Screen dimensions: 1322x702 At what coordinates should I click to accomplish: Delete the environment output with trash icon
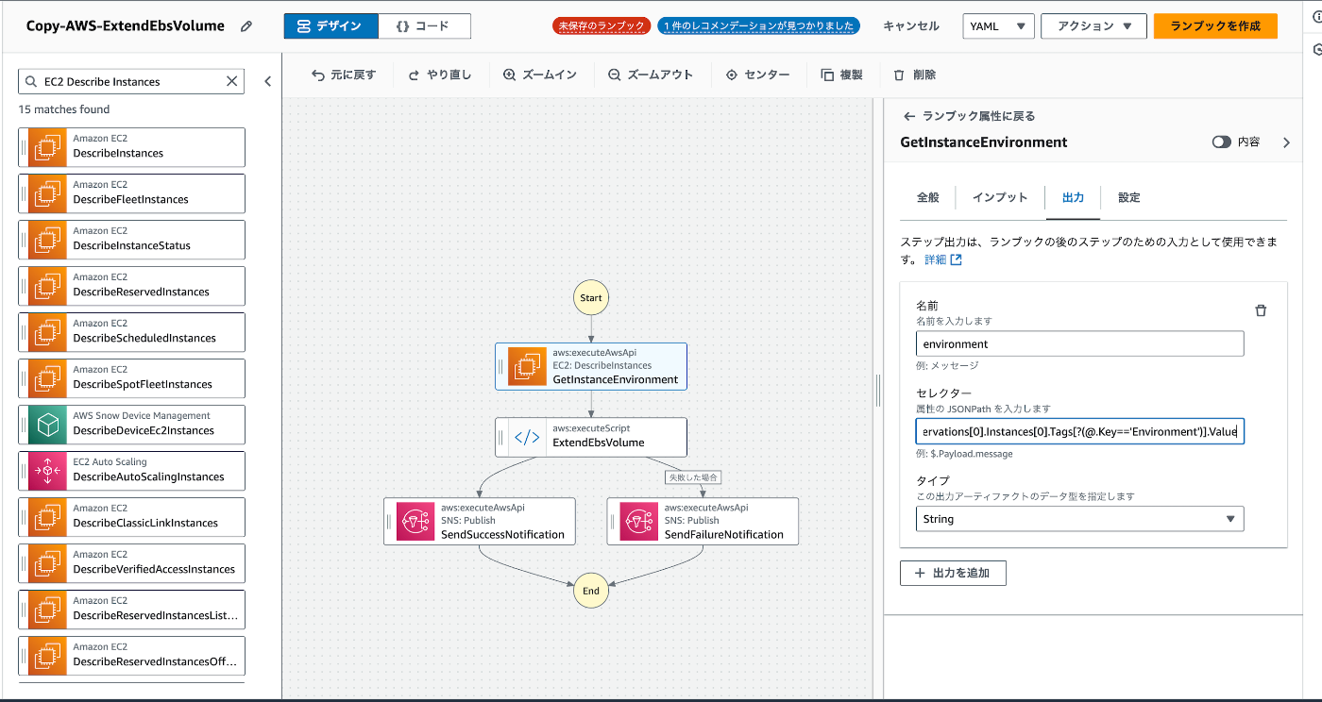click(x=1261, y=310)
